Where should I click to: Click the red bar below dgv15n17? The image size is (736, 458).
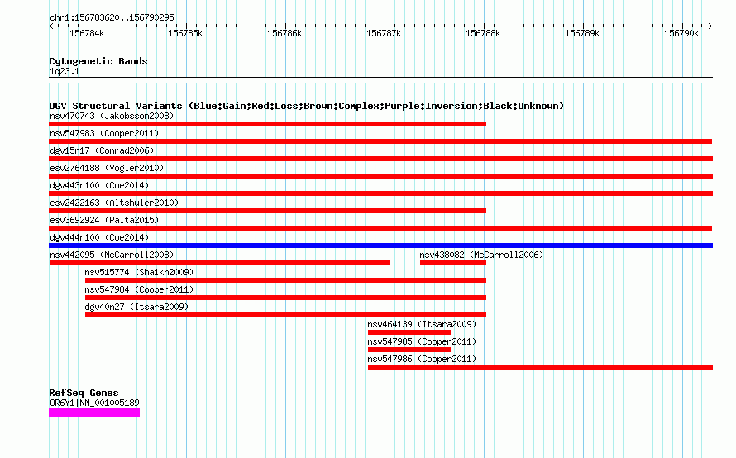point(380,159)
